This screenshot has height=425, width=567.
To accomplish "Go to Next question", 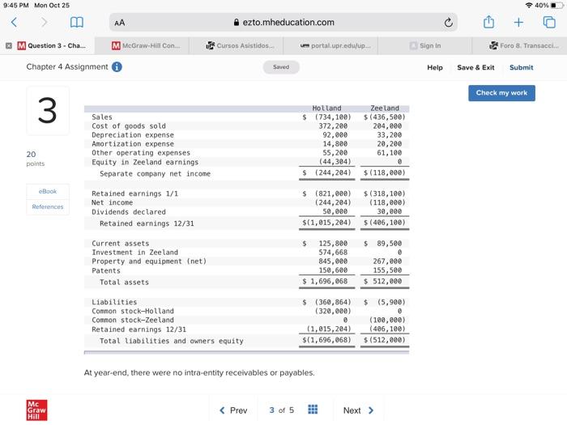I will point(358,410).
